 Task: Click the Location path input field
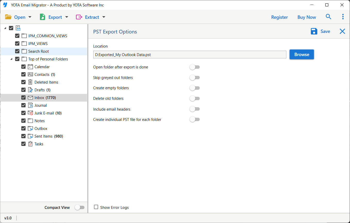tap(190, 54)
